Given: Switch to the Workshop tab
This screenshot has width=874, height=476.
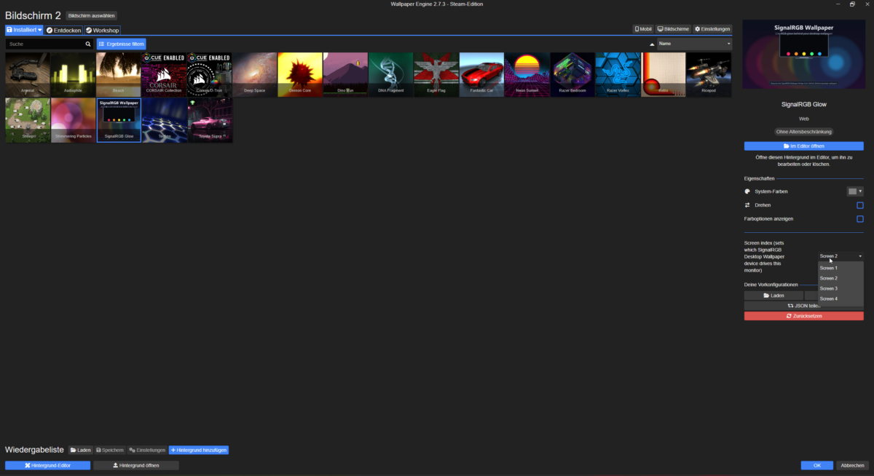Looking at the screenshot, I should (102, 30).
